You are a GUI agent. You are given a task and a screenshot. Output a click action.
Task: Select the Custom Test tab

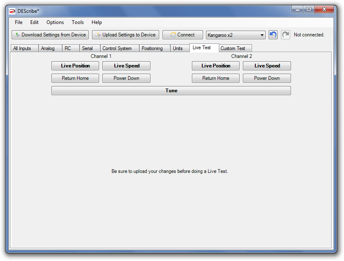233,48
